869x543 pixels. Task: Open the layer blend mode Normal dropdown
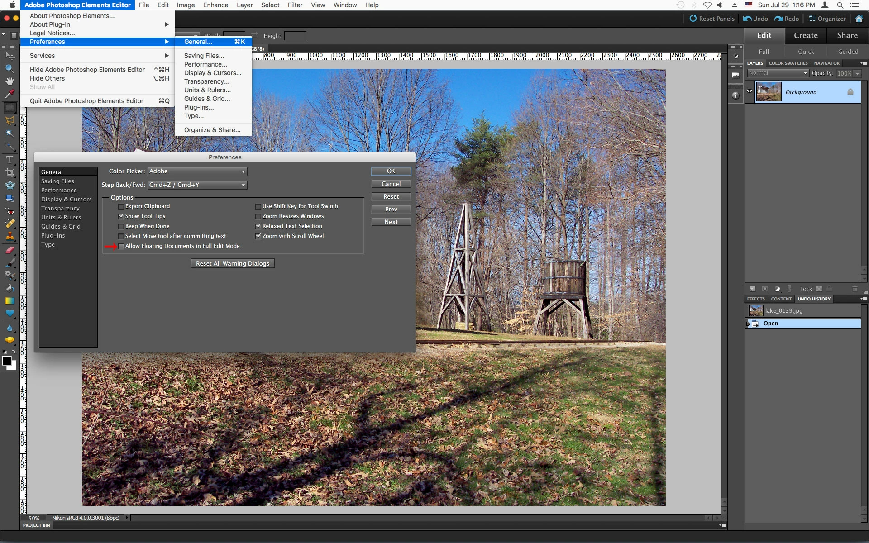[778, 73]
